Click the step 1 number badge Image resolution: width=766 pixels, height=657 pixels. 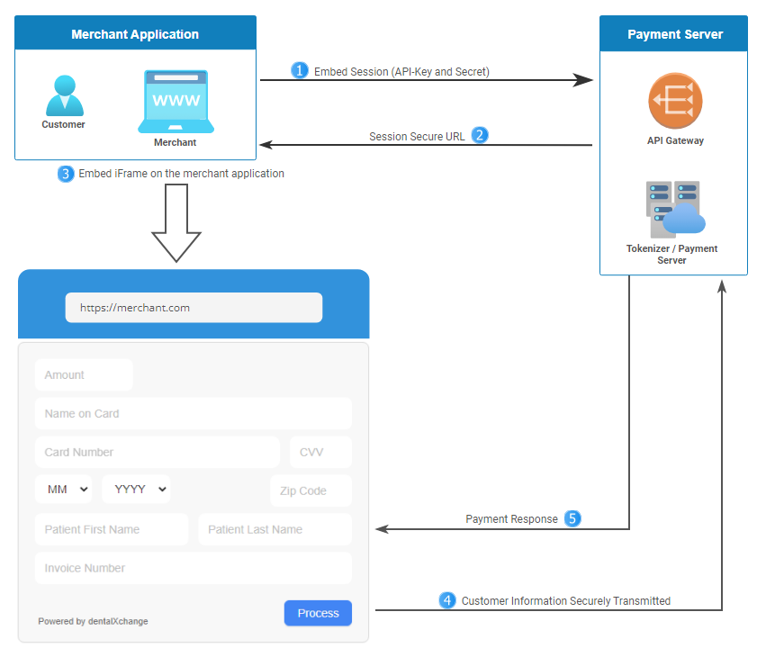point(299,71)
